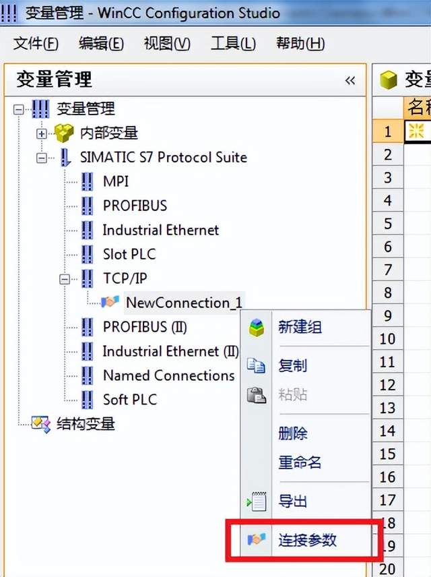Select row header 1 in the grid
The image size is (431, 577).
[x=387, y=131]
